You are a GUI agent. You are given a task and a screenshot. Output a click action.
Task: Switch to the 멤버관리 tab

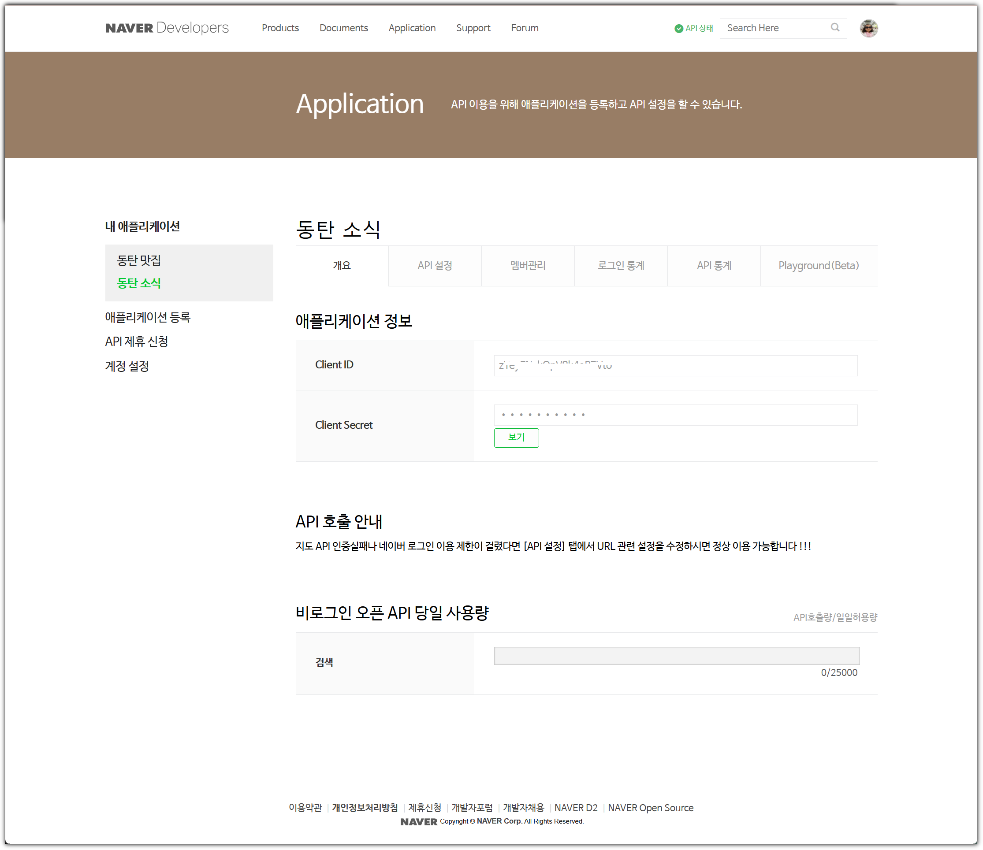[x=528, y=266]
